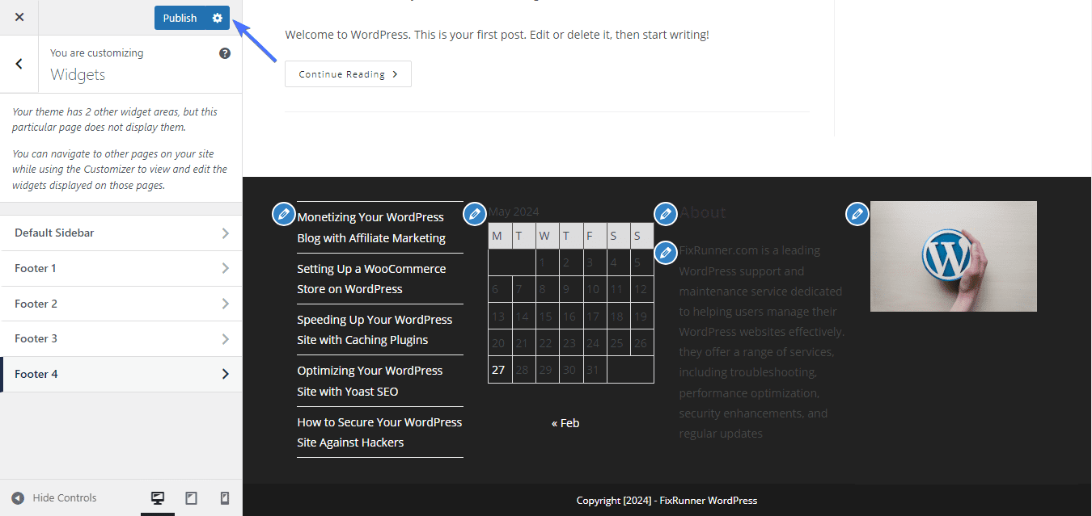Open the Footer 3 widget area
Image resolution: width=1092 pixels, height=516 pixels.
121,338
